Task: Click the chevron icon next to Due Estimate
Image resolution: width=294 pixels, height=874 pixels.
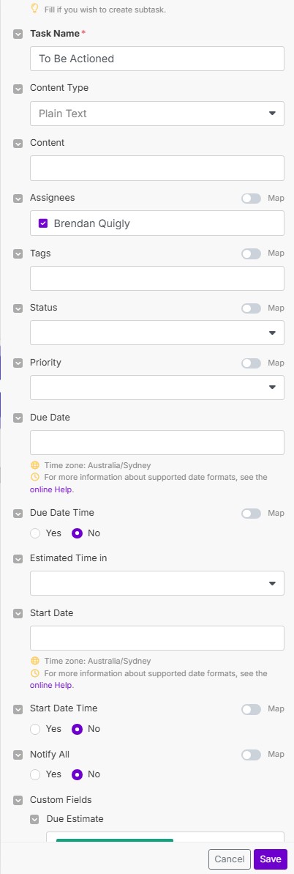Action: [x=34, y=819]
